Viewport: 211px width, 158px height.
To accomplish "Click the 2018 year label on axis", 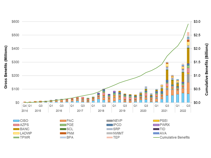I will [101, 111].
